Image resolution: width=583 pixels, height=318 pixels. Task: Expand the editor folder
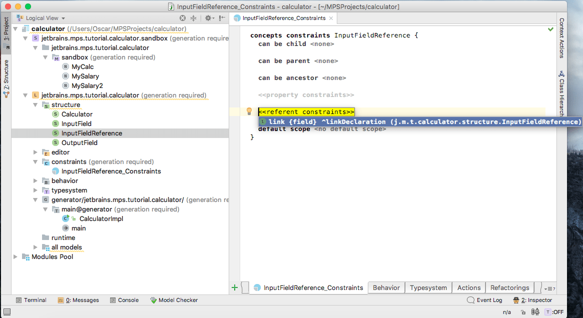pyautogui.click(x=36, y=152)
